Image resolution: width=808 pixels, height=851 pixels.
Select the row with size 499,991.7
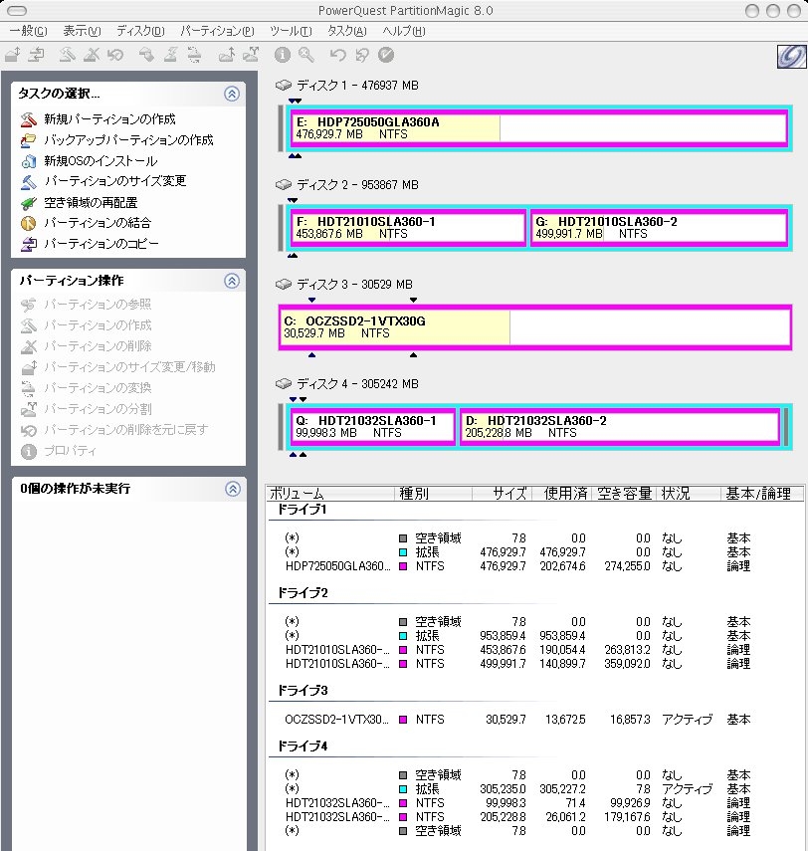[518, 664]
